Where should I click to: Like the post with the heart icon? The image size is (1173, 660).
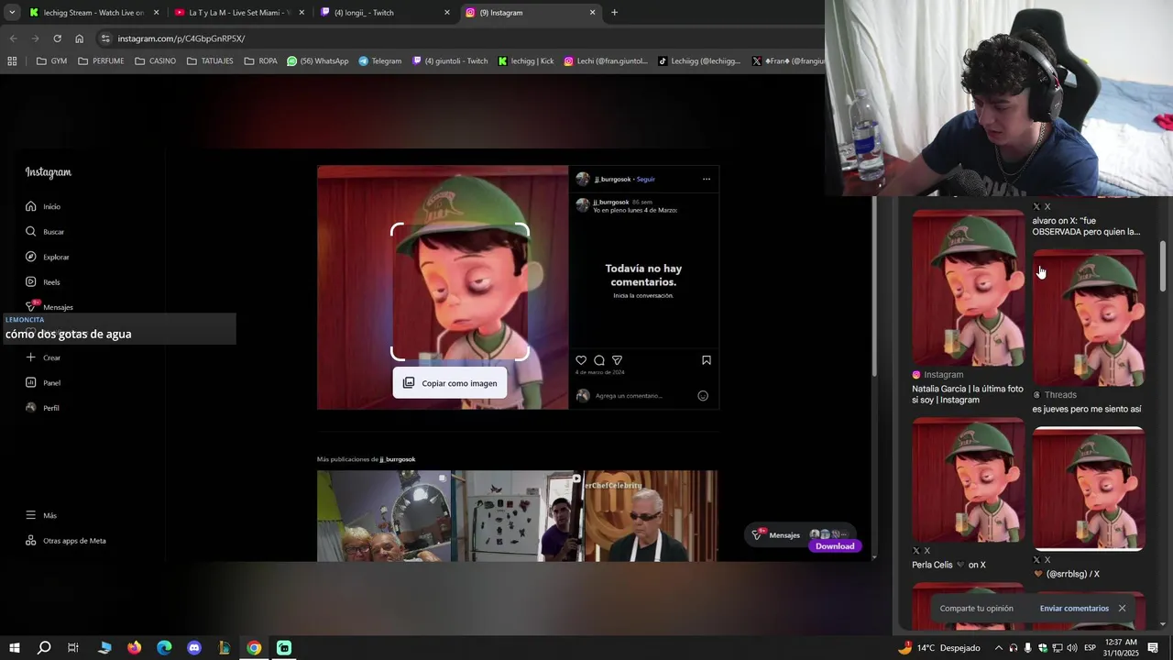581,360
